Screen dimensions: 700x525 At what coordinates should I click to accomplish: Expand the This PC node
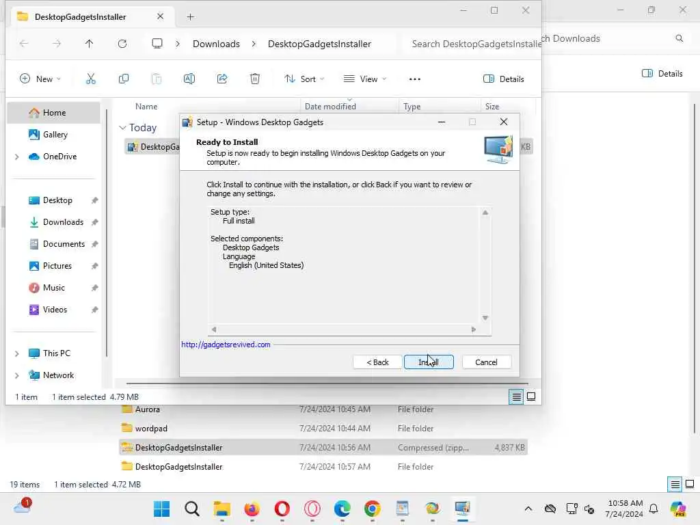tap(17, 353)
